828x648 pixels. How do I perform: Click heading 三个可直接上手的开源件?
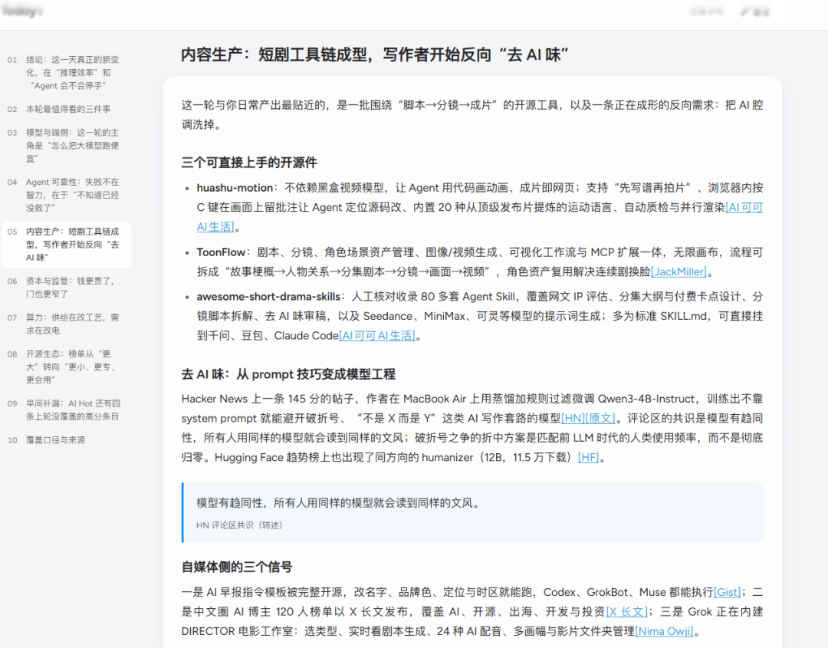click(249, 163)
